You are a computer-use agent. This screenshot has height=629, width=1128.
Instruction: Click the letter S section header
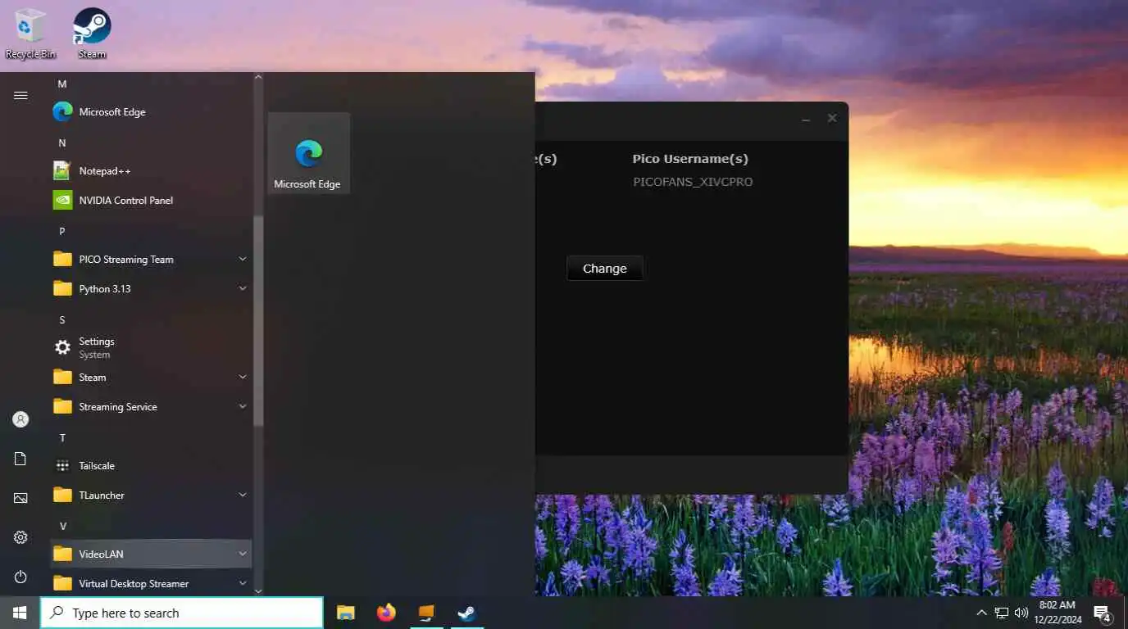(x=62, y=319)
